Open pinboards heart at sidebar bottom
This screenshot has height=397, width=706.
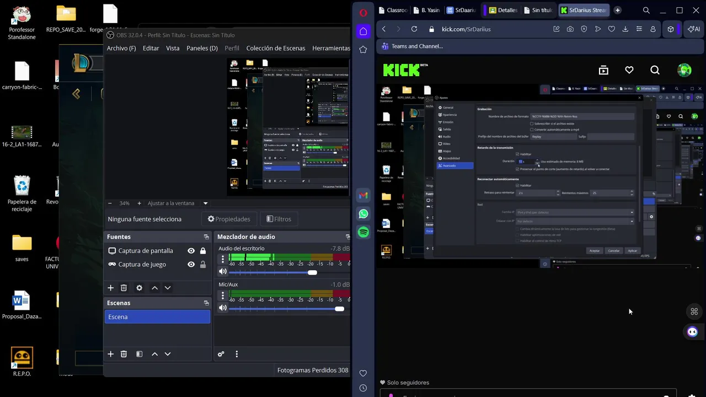coord(363,373)
